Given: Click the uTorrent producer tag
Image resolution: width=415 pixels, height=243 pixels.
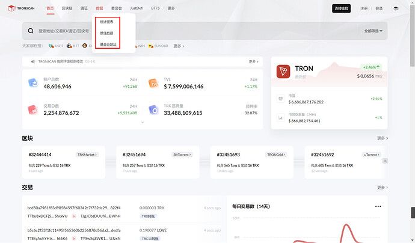Looking at the screenshot, I should point(371,155).
